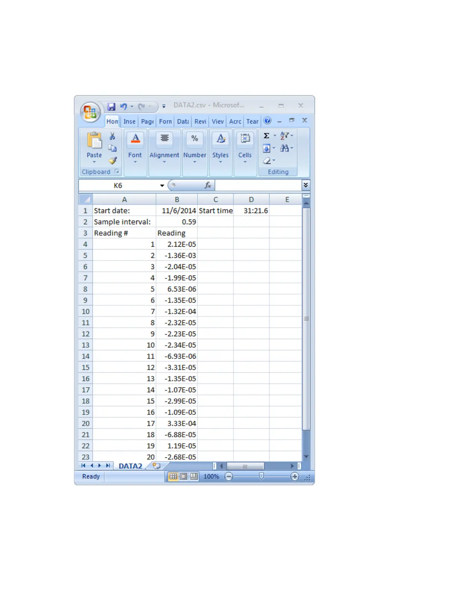Image resolution: width=457 pixels, height=591 pixels.
Task: Switch to Normal view
Action: (x=173, y=476)
